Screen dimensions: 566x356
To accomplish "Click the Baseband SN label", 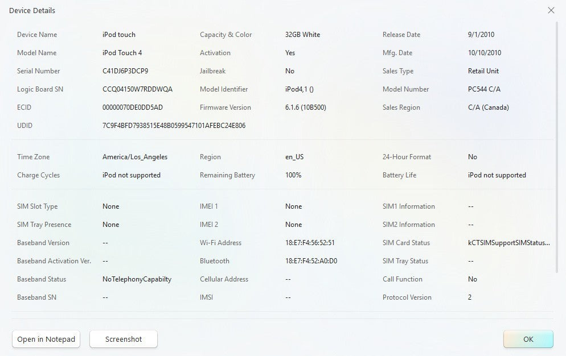I will pos(37,297).
